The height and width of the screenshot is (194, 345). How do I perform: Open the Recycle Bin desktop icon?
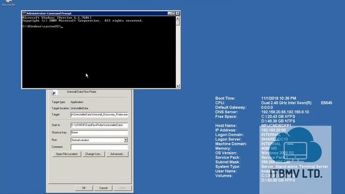coord(9,3)
